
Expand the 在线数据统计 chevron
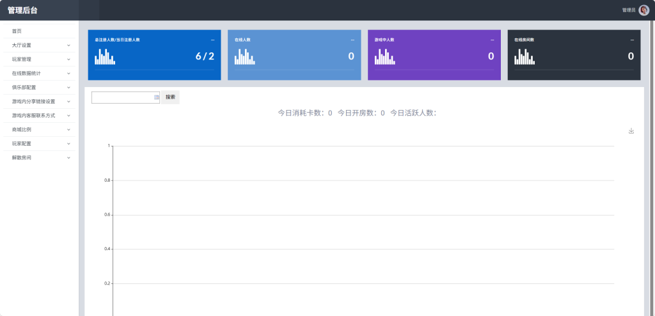69,74
